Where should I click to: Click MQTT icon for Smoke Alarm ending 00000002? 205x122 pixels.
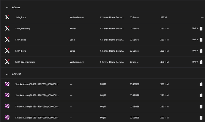pyautogui.click(x=7, y=95)
